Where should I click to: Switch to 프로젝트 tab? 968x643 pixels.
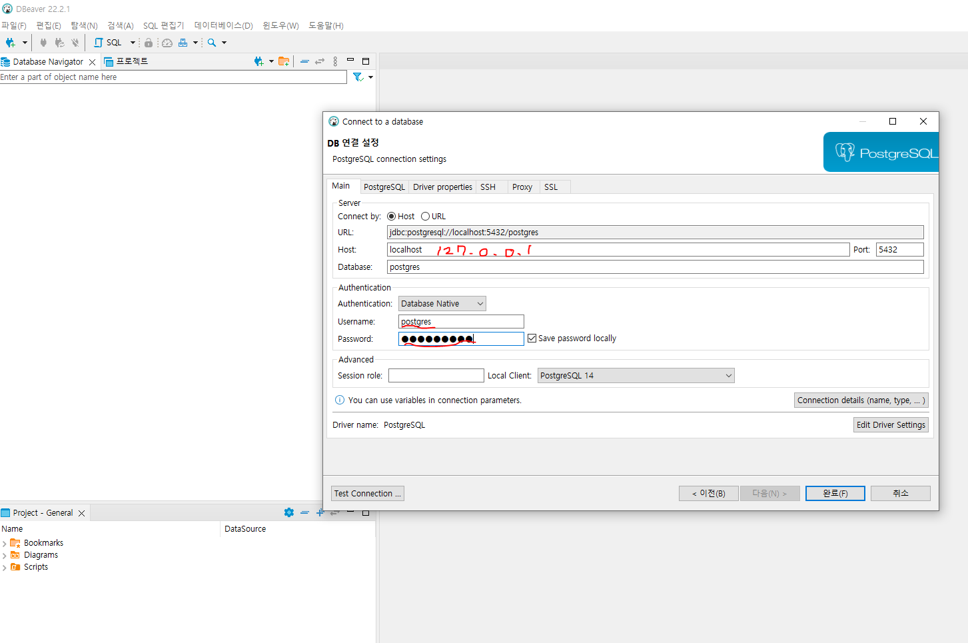[x=127, y=61]
